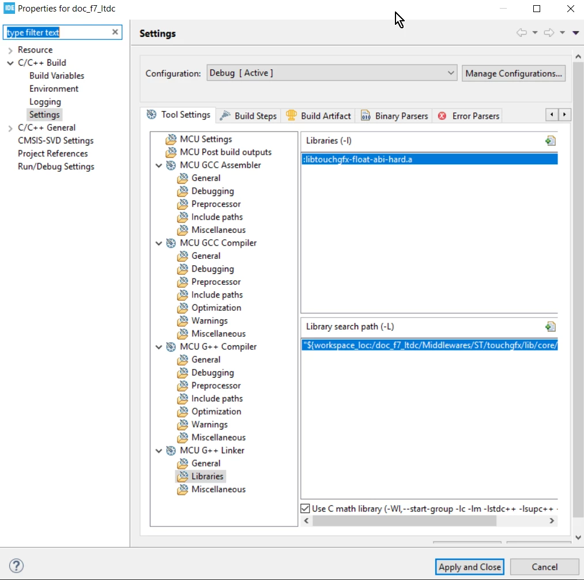Image resolution: width=584 pixels, height=580 pixels.
Task: Collapse the MCU GCC Assembler node
Action: click(x=159, y=165)
